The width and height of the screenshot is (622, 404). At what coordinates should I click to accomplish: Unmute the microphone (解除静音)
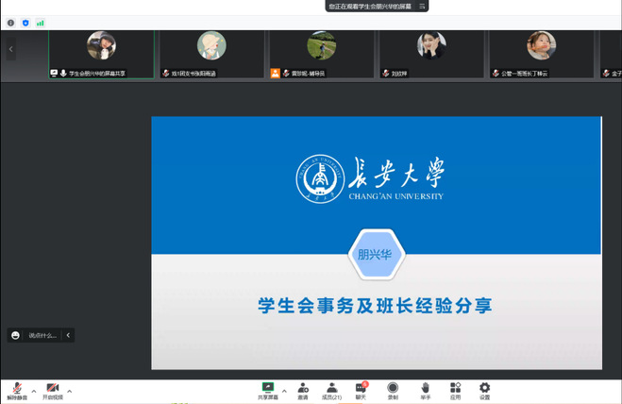17,389
